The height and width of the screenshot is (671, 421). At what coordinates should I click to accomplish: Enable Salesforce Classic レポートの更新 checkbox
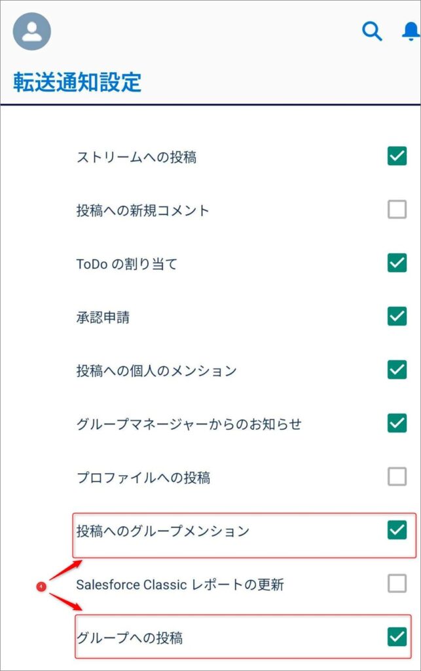pos(397,583)
